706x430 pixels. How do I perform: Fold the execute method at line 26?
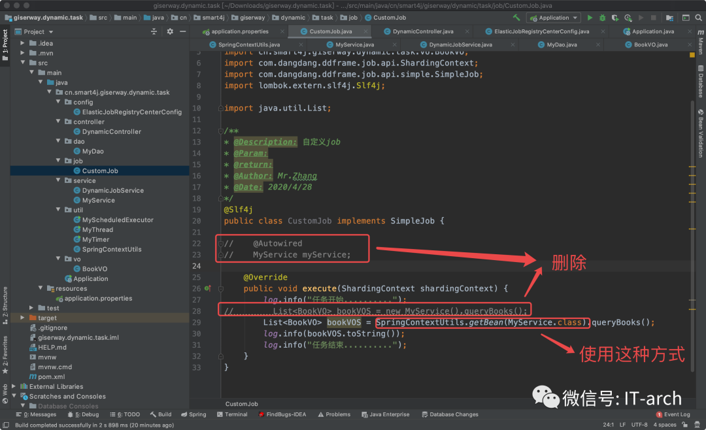[221, 289]
